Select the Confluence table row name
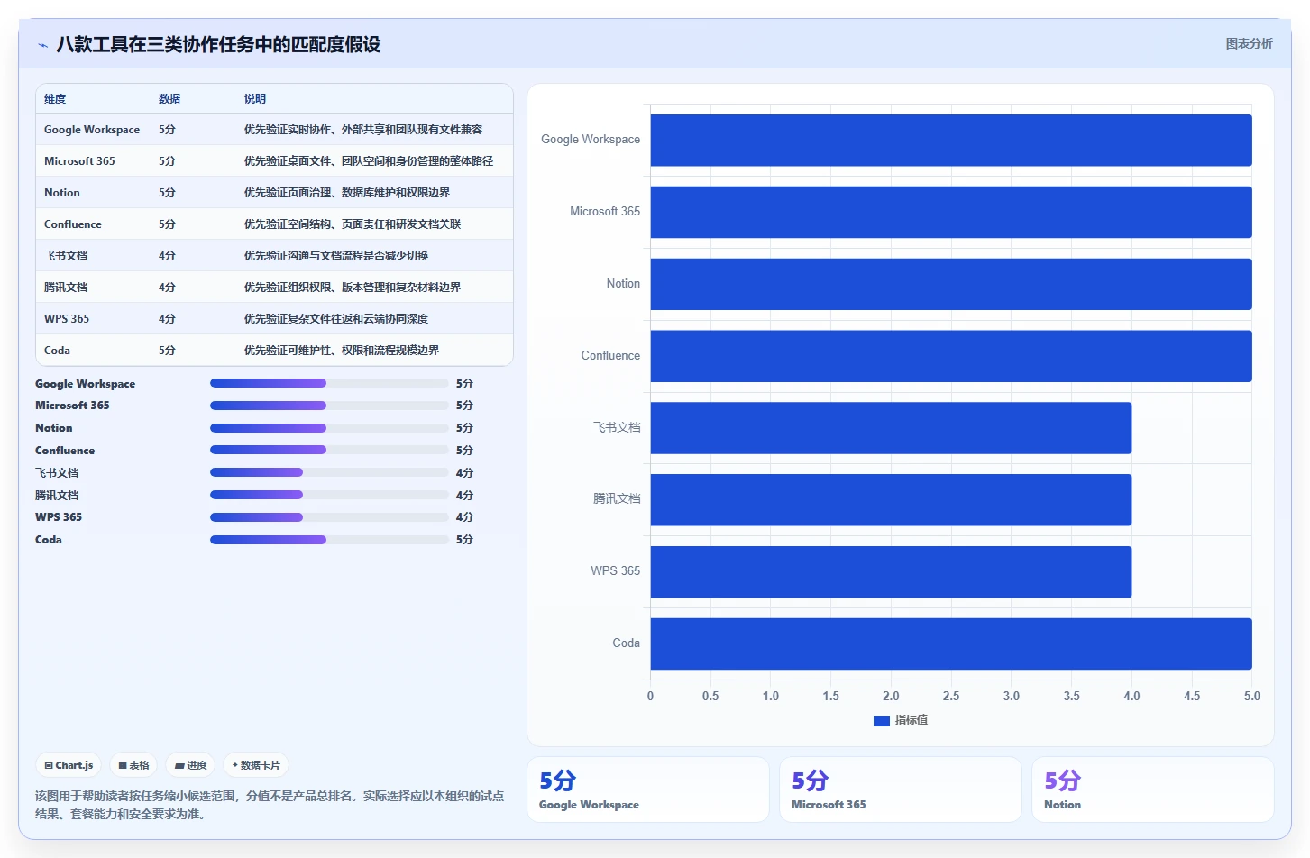Viewport: 1310px width, 858px height. tap(73, 224)
